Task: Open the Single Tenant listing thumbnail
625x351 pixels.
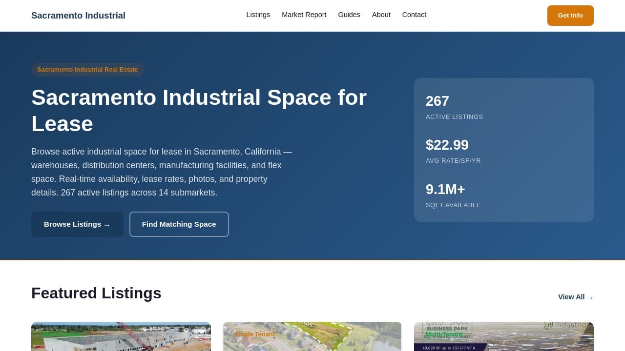Action: pyautogui.click(x=312, y=336)
